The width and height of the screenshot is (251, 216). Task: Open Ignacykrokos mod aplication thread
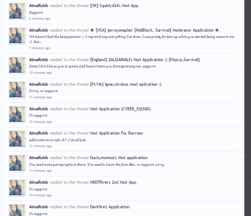(x=125, y=84)
